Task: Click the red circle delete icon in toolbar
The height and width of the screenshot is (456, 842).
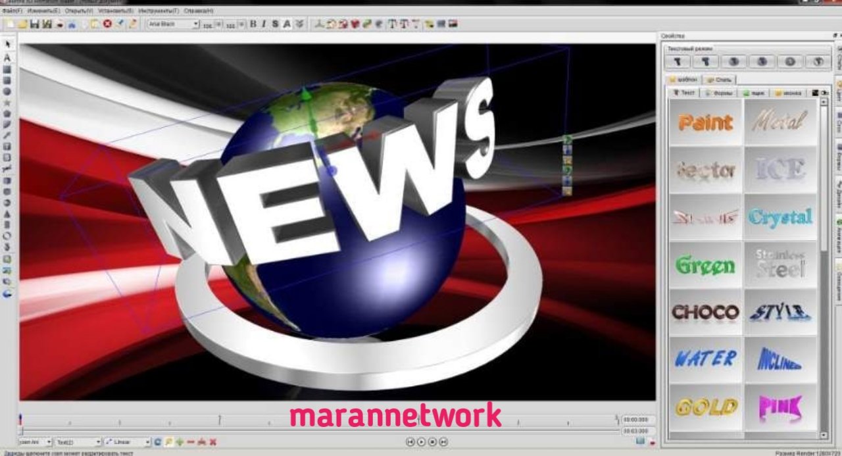Action: click(107, 24)
